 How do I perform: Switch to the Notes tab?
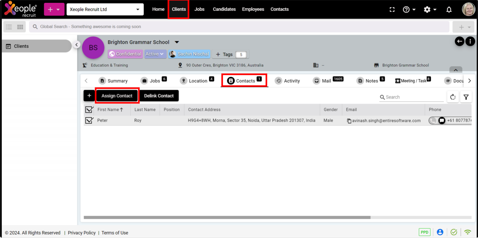[371, 81]
